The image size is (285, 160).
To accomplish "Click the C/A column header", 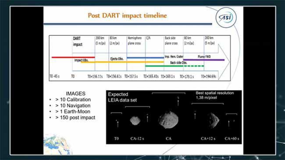I will click(148, 38).
